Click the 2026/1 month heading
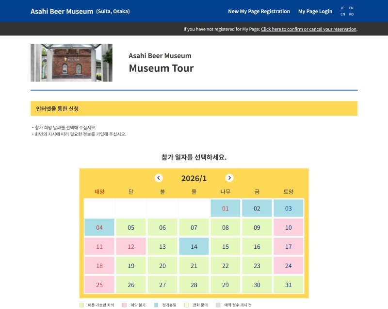The width and height of the screenshot is (388, 309). (x=194, y=178)
